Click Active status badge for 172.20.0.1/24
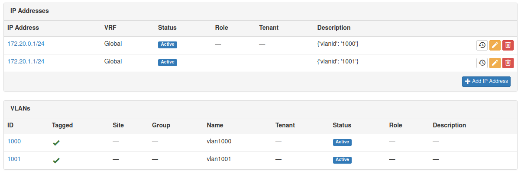 point(168,44)
